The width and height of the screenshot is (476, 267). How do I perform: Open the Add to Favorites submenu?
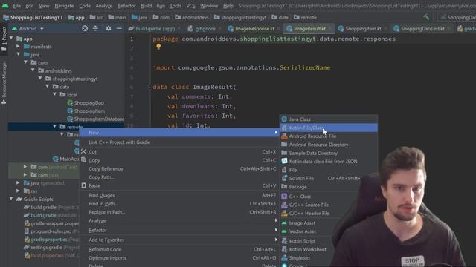click(x=179, y=240)
